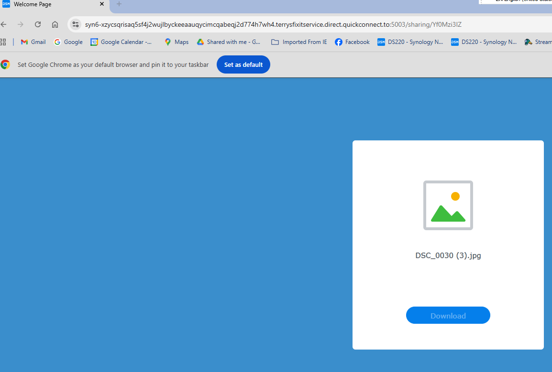Open the Google Calendar bookmark
Viewport: 552px width, 372px height.
121,42
